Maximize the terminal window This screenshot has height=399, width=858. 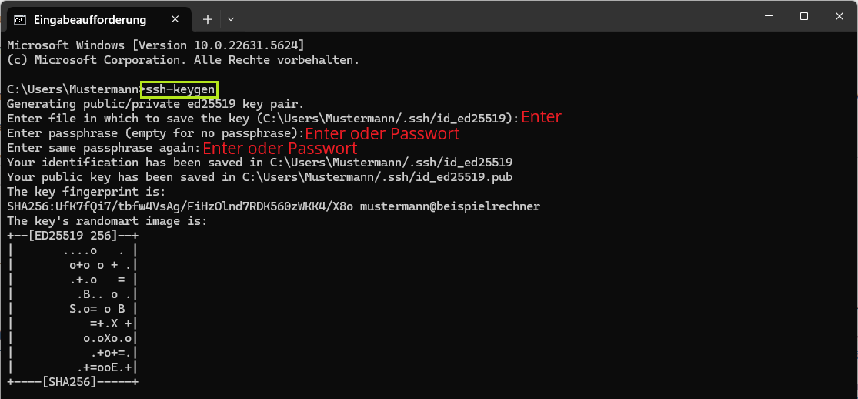(x=803, y=16)
